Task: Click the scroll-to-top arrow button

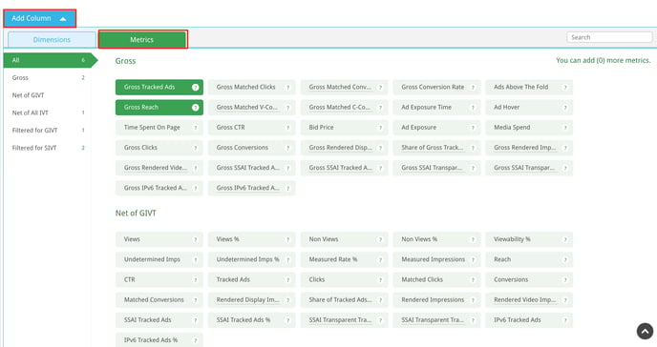Action: point(645,331)
